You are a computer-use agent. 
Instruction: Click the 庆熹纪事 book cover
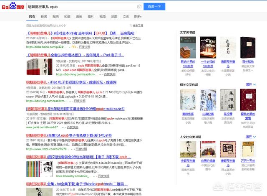[x=208, y=99]
